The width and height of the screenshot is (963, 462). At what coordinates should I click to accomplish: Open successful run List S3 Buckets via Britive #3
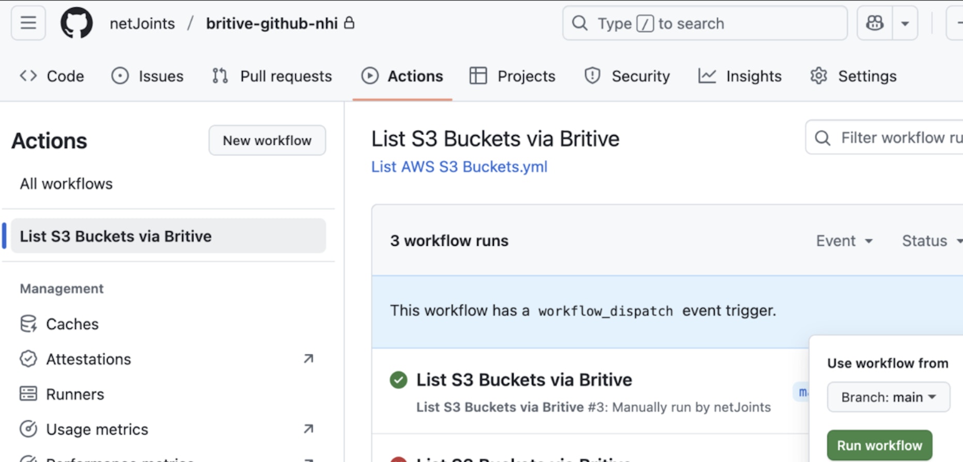pyautogui.click(x=524, y=380)
